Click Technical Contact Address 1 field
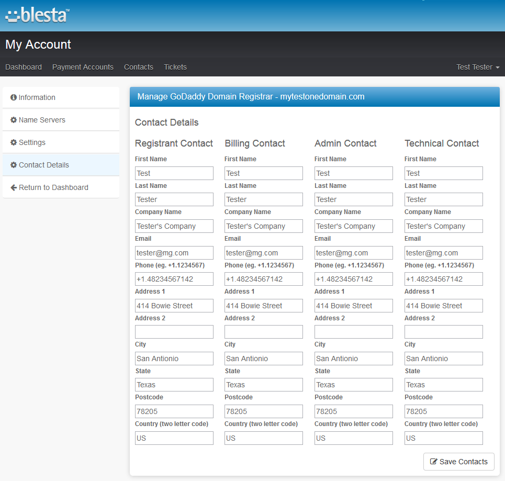The height and width of the screenshot is (481, 505). (444, 306)
